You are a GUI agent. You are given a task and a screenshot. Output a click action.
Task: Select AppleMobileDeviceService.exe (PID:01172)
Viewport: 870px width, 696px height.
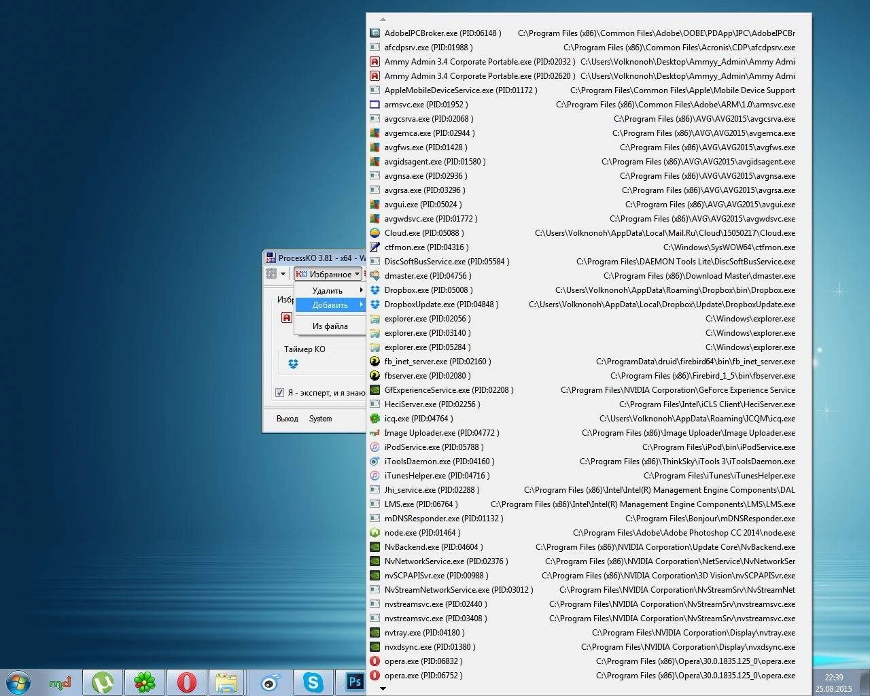589,90
